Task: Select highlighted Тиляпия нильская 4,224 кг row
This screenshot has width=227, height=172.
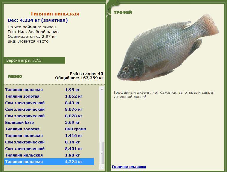Action: pyautogui.click(x=49, y=162)
